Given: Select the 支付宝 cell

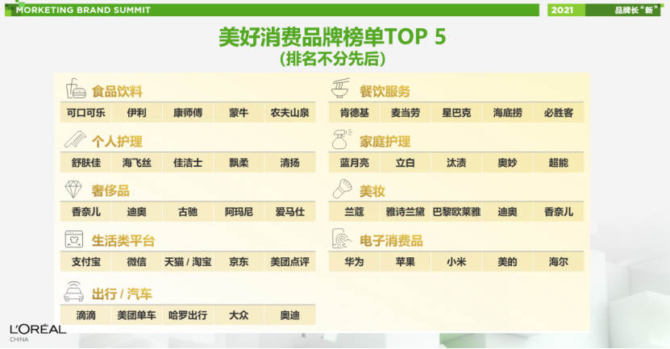Looking at the screenshot, I should (86, 262).
